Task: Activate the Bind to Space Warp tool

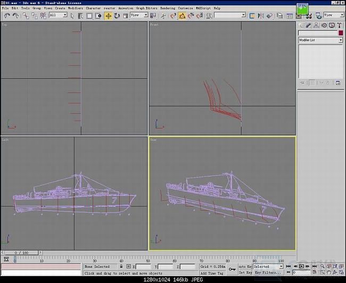Action: (x=43, y=15)
